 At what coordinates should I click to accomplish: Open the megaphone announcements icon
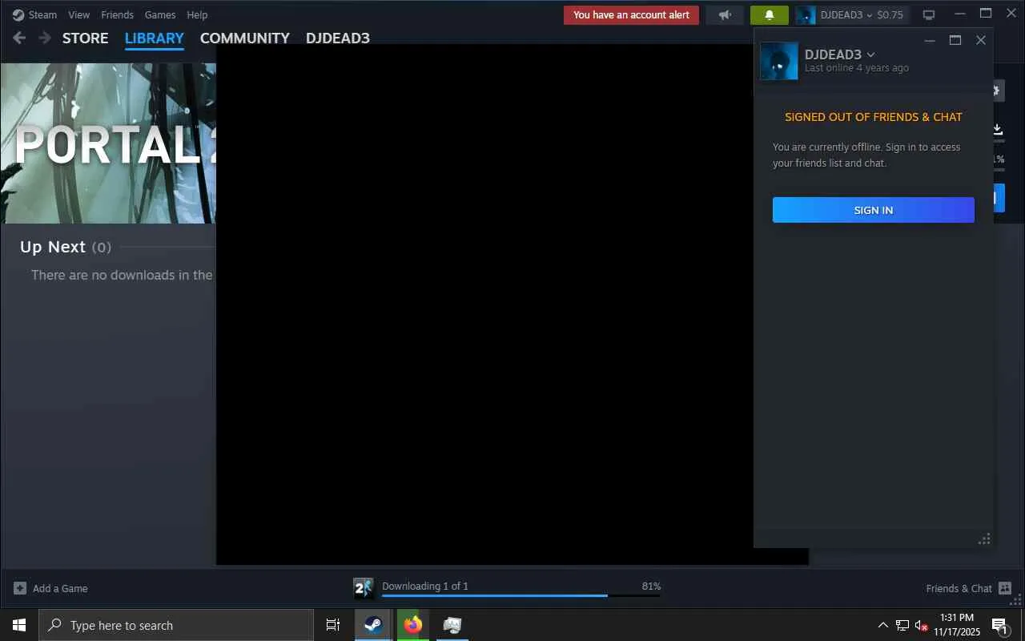(725, 15)
